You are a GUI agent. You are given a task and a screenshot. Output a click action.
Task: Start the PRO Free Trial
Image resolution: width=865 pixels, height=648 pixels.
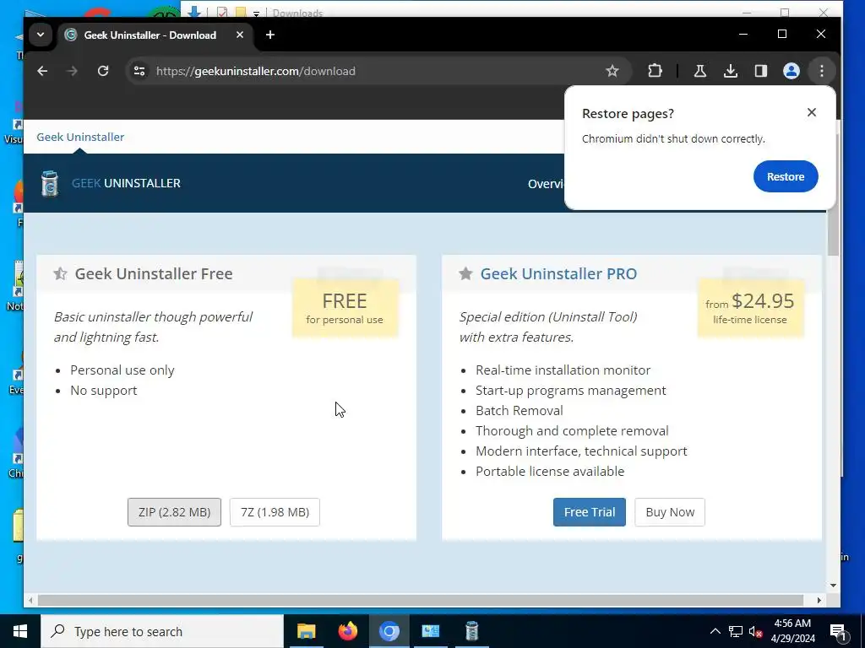[x=589, y=512]
